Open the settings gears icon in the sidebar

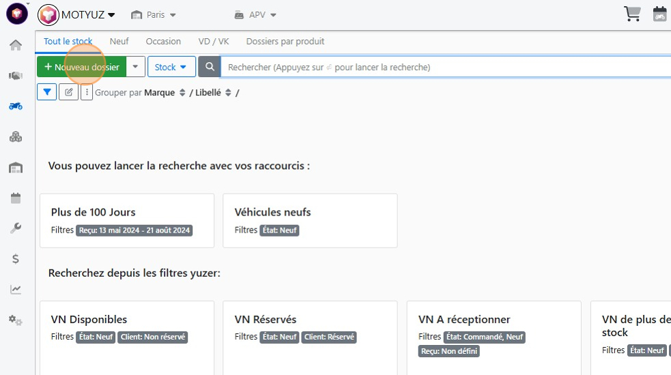pos(16,320)
